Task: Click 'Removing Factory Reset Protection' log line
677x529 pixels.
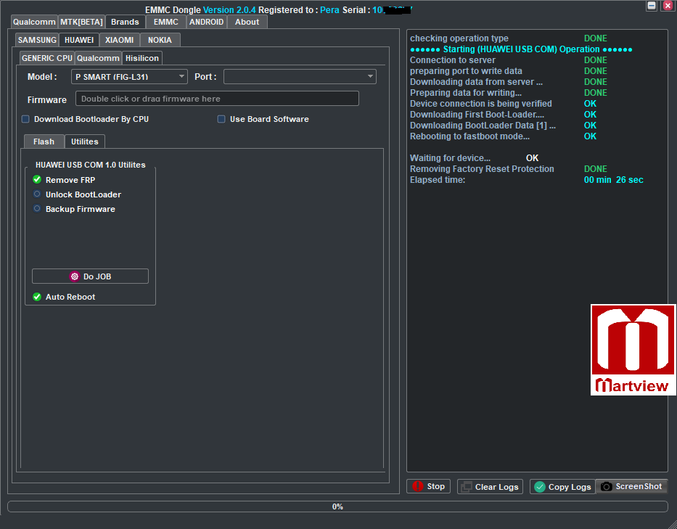Action: 482,169
